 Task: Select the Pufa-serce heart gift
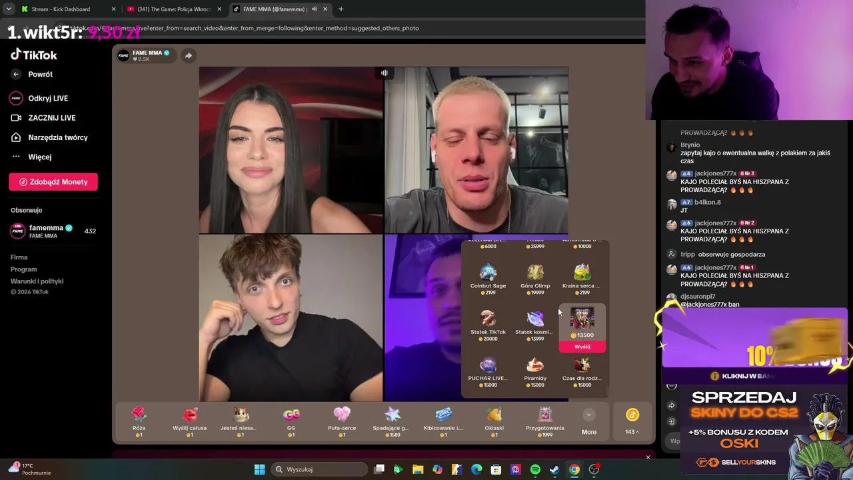coord(342,421)
